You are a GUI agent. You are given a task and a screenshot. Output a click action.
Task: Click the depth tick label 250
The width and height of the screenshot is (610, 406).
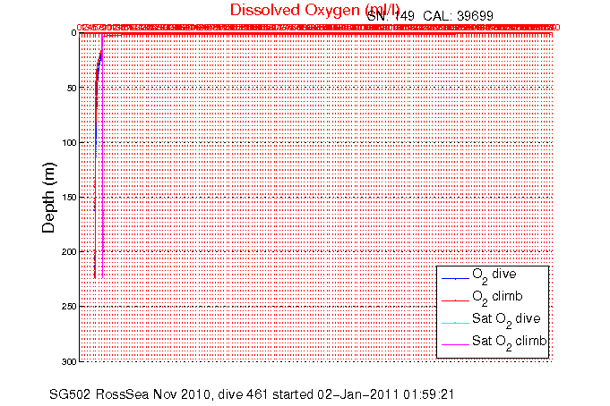point(69,307)
